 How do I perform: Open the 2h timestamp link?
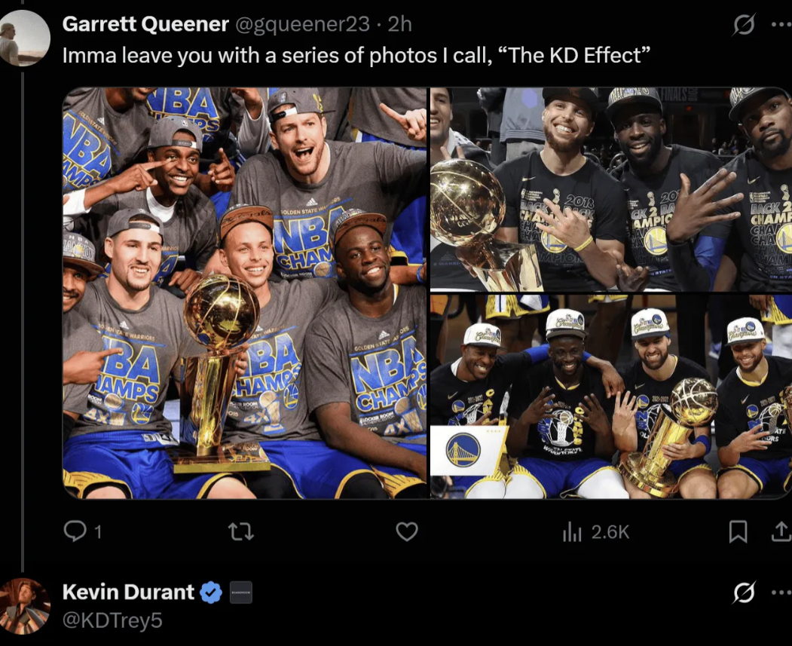(x=399, y=25)
